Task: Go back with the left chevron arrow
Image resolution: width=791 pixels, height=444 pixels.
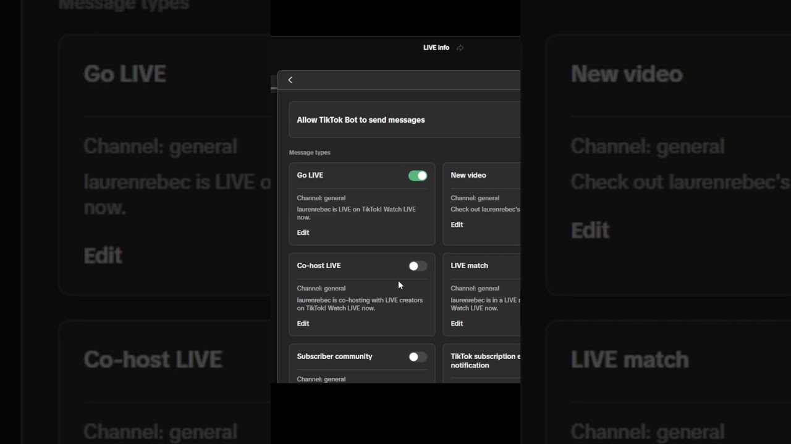Action: (x=290, y=80)
